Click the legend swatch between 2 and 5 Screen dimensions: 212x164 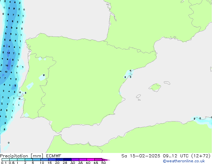point(29,160)
